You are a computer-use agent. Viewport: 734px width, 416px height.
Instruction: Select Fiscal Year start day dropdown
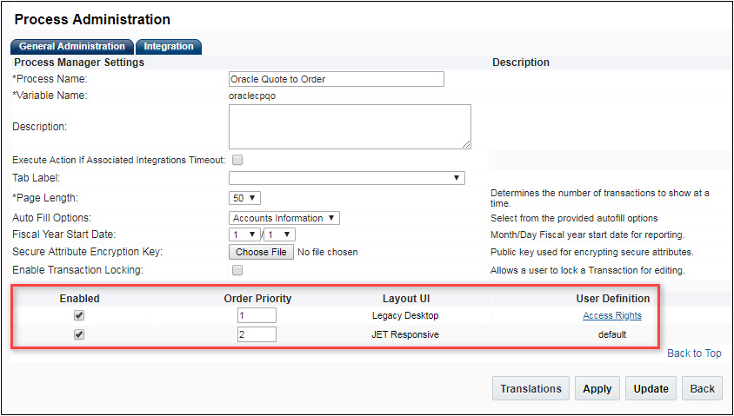click(x=280, y=234)
